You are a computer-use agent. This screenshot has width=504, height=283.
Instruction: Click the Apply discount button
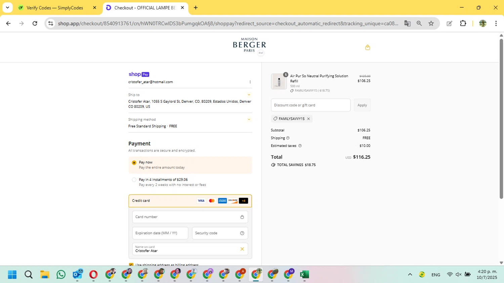pyautogui.click(x=362, y=105)
